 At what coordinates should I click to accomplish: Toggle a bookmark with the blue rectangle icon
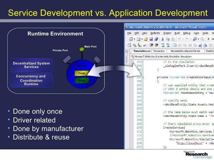174,45
